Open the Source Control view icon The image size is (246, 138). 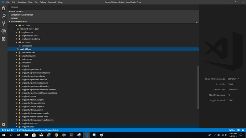tap(4, 23)
